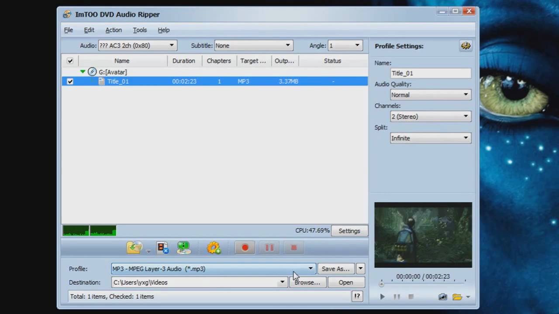Click the Save As... button
Screen dimensions: 559x314
[x=335, y=269]
